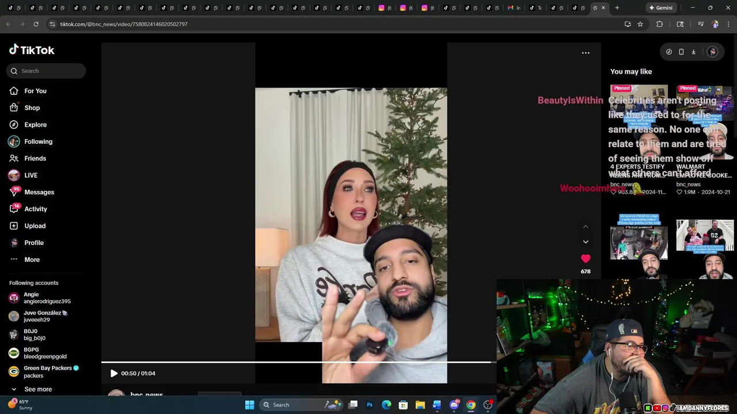
Task: Open Microsoft Edge from taskbar
Action: [386, 405]
